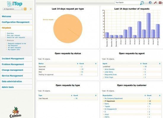Click the orange icon beside All Organizations
Viewport: 163px width, 118px height.
tap(25, 9)
